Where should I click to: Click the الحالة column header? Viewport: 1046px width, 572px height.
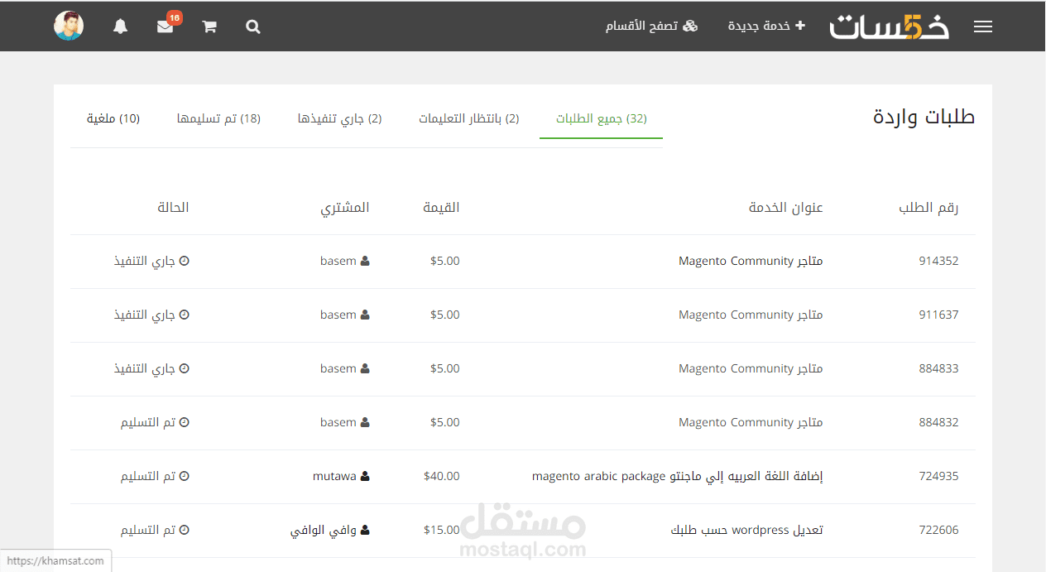174,208
